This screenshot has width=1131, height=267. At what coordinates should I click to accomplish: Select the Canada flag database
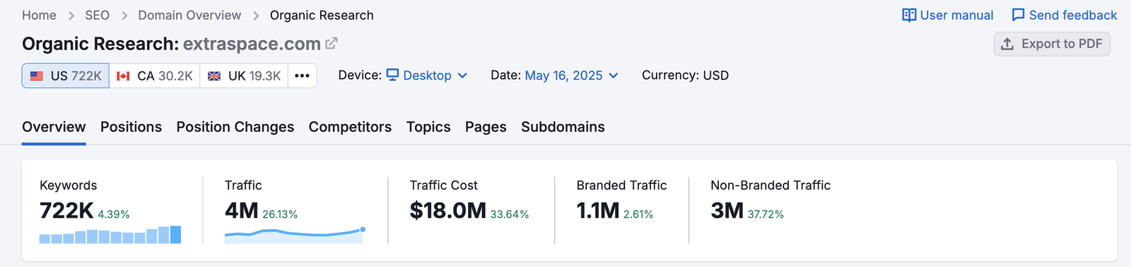tap(155, 75)
